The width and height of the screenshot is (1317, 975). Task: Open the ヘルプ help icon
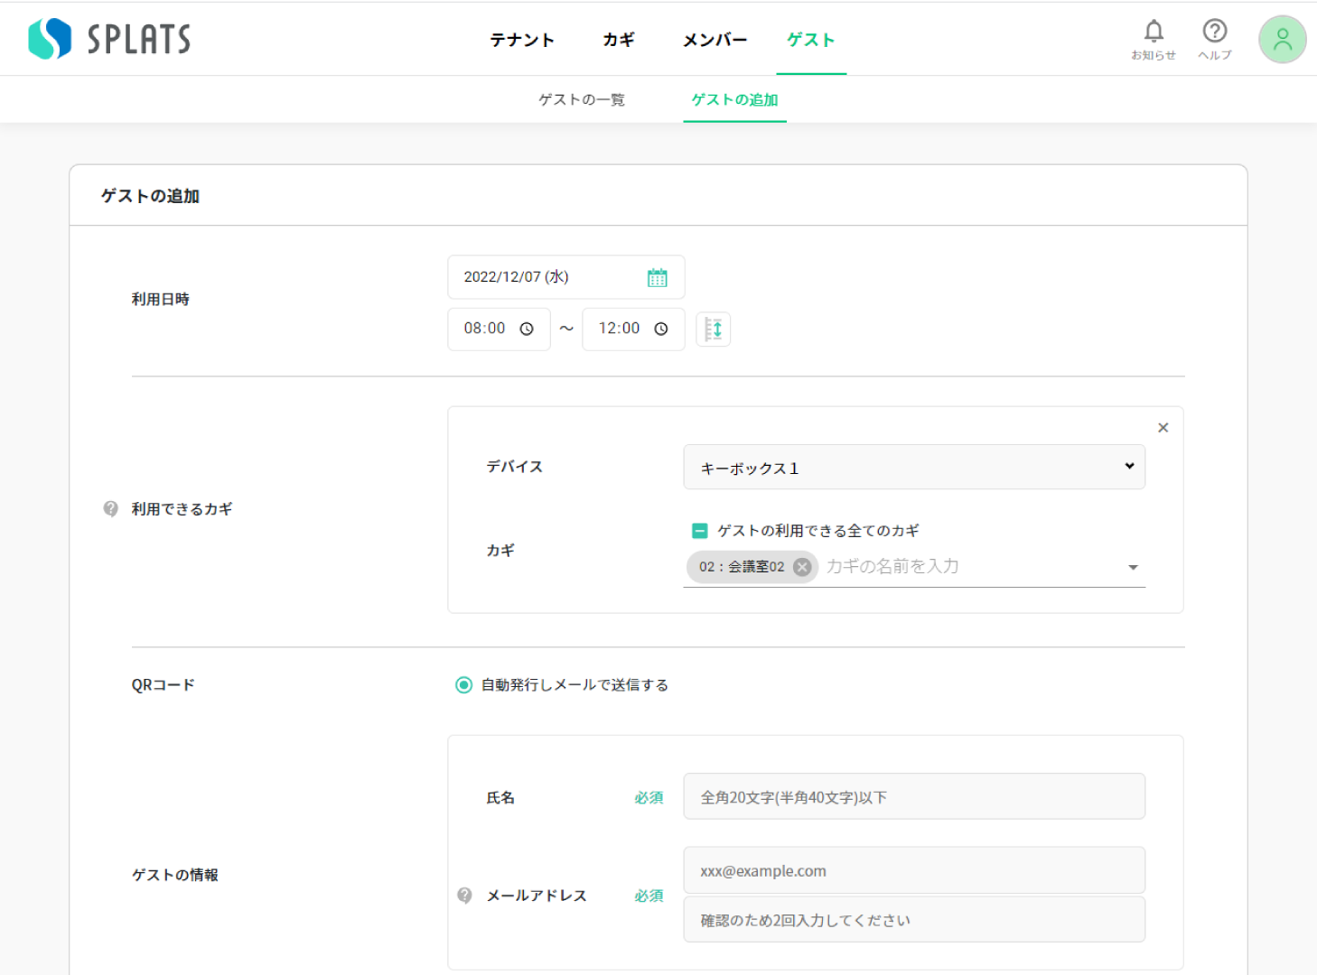click(1214, 30)
